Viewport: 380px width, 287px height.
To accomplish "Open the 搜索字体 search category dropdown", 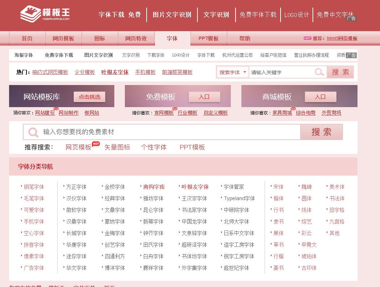I will point(232,72).
